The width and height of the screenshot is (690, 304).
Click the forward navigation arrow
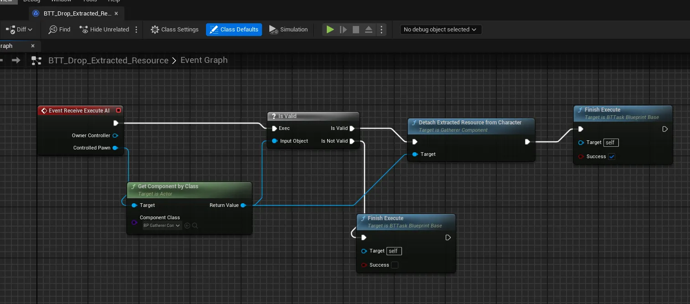(x=16, y=60)
